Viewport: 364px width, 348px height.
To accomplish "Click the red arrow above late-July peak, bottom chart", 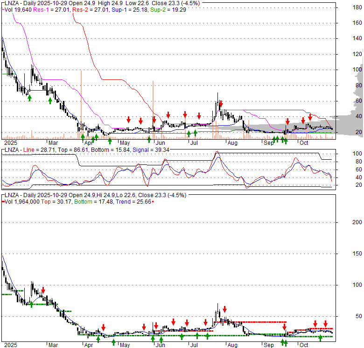I will 224,309.
